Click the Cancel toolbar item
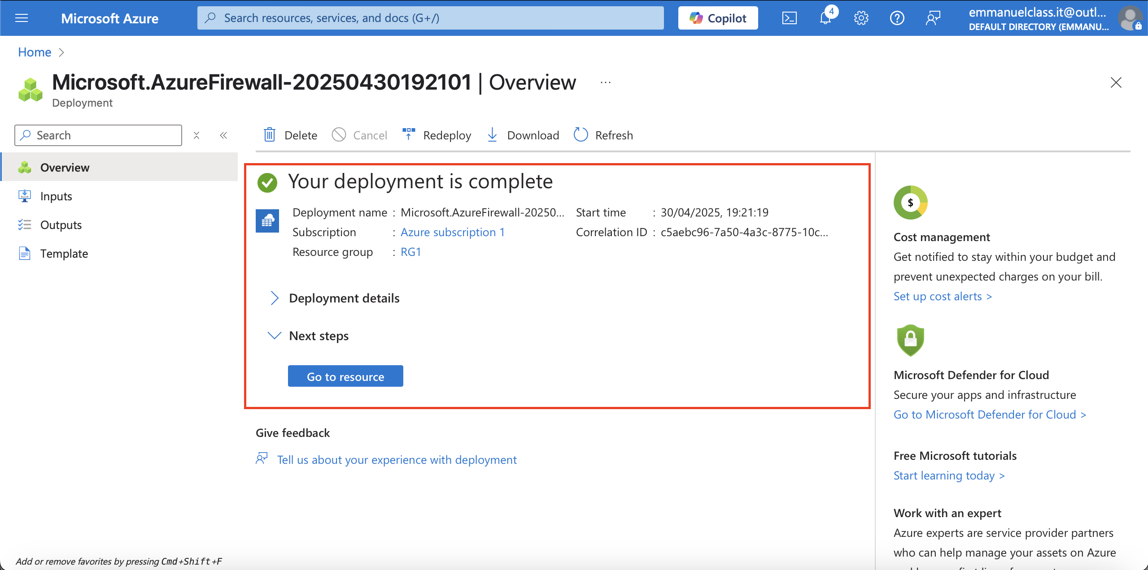 [x=359, y=135]
